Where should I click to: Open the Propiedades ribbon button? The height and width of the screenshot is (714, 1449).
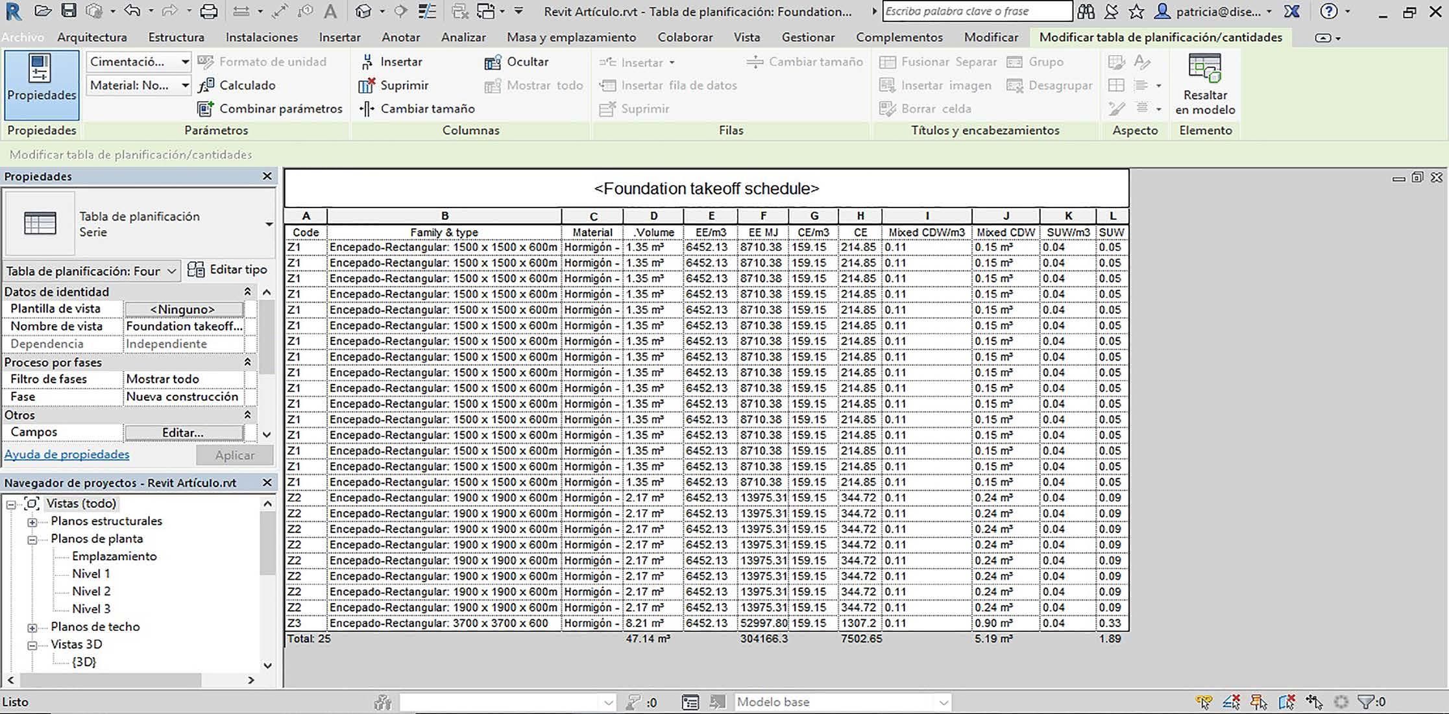point(42,84)
